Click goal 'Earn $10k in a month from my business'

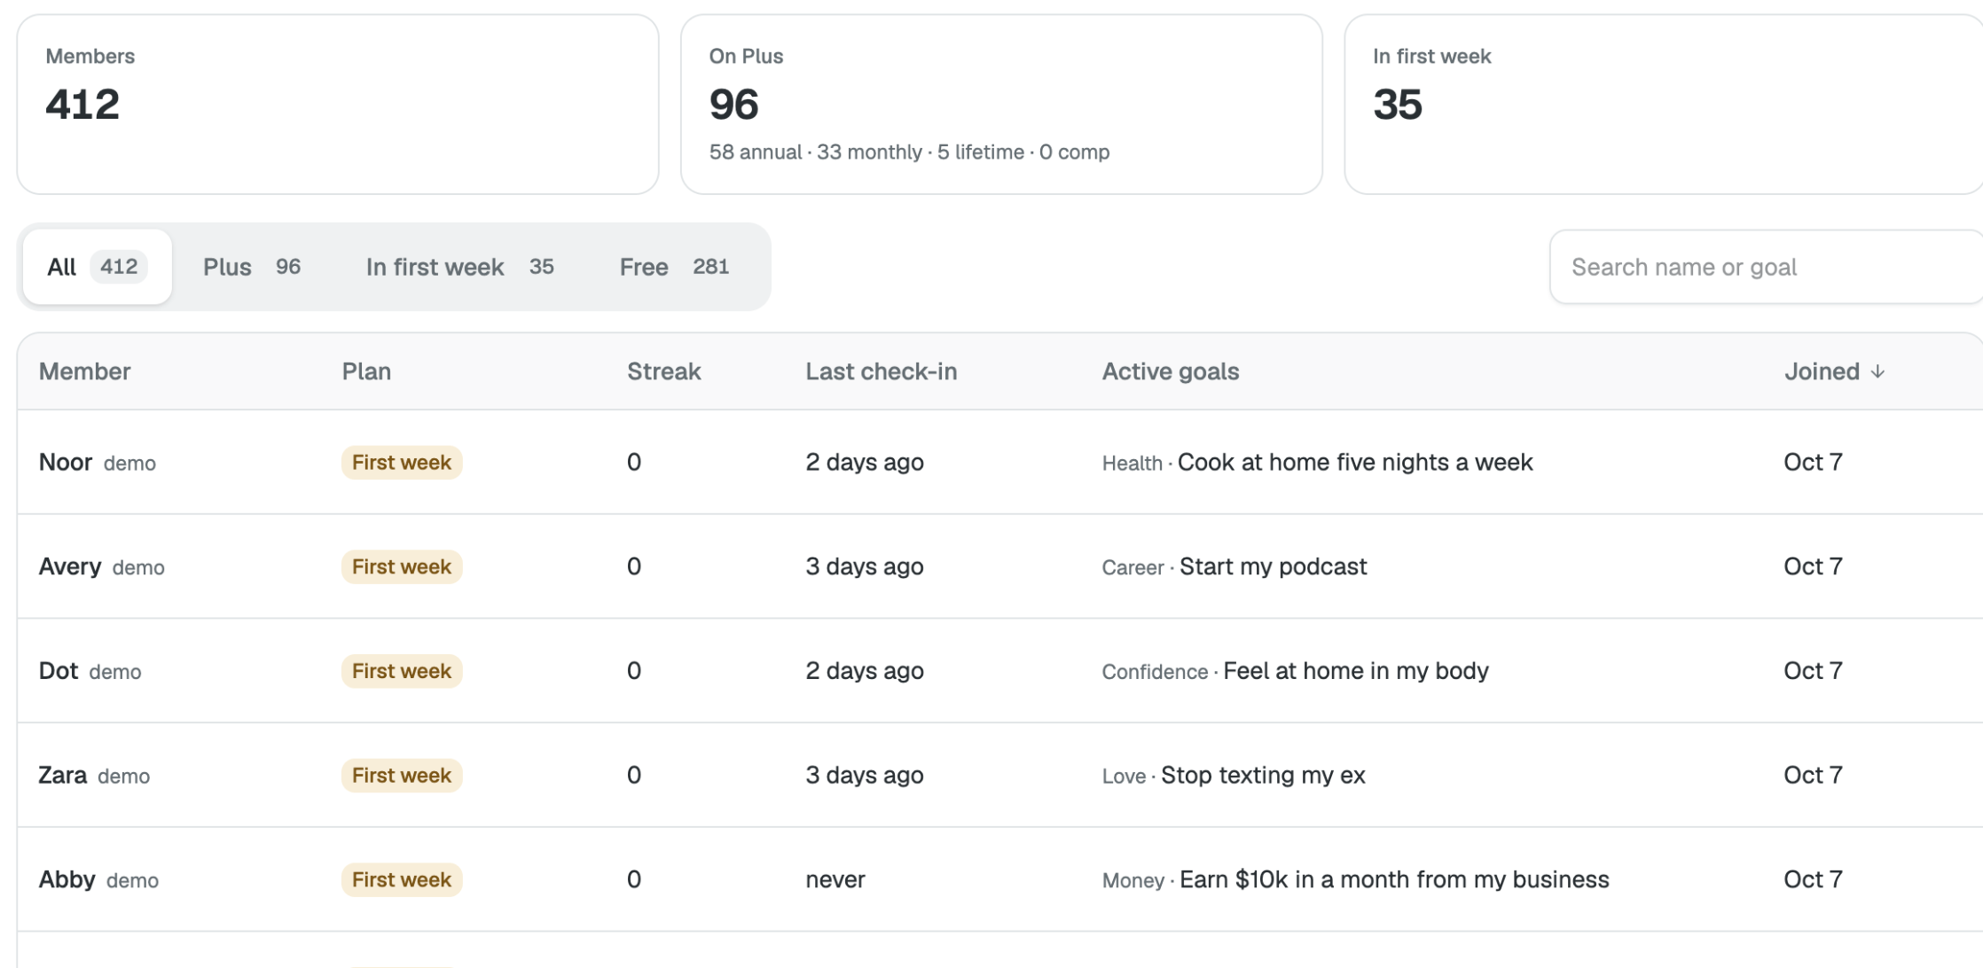click(1394, 879)
